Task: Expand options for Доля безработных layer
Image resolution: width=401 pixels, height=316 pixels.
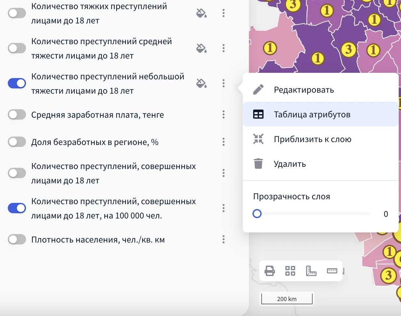Action: click(x=224, y=142)
